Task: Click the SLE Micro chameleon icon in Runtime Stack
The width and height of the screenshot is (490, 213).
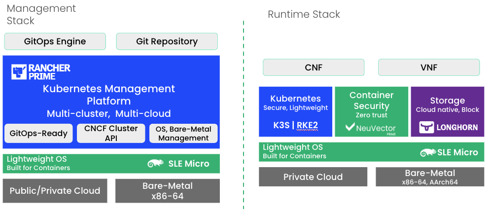Action: pyautogui.click(x=428, y=152)
